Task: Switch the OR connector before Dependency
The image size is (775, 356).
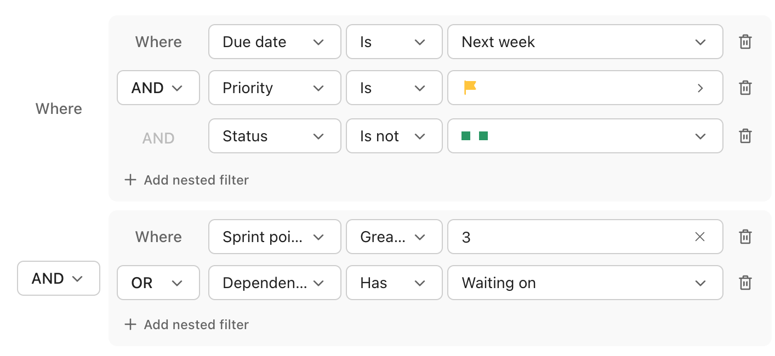Action: [x=158, y=283]
